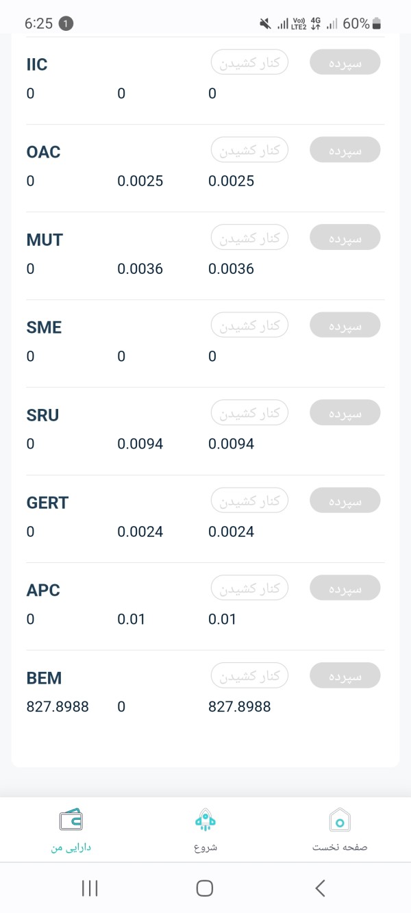The width and height of the screenshot is (411, 913).
Task: Click deposit (سپرده) button for IIC
Action: click(x=345, y=62)
